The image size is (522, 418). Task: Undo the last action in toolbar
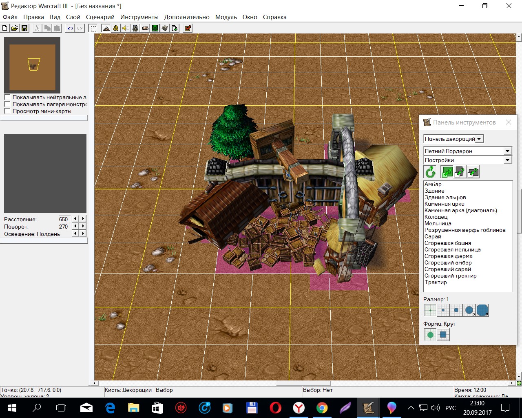pyautogui.click(x=70, y=28)
